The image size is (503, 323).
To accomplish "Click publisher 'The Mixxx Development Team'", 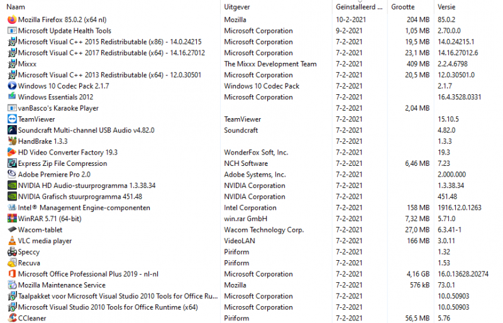I will pos(270,64).
